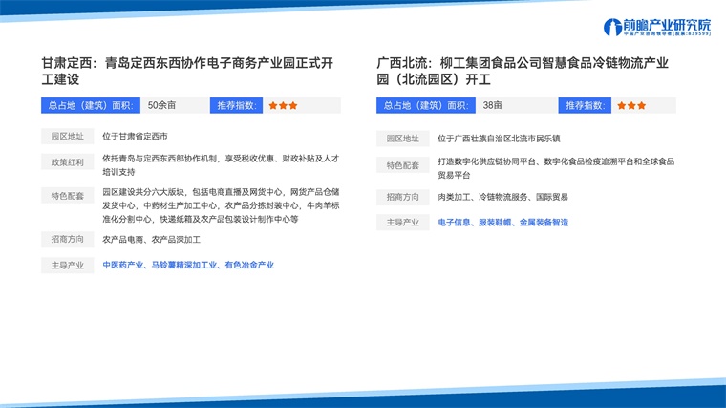Click the 政策红利 label
Image resolution: width=726 pixels, height=408 pixels.
pyautogui.click(x=68, y=162)
